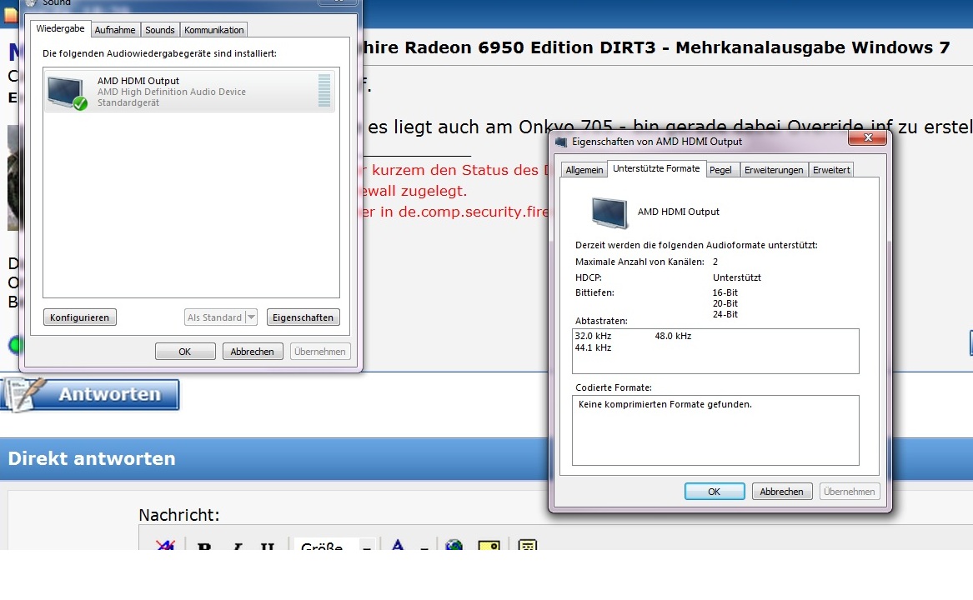Open the Sounds tab
The width and height of the screenshot is (973, 600).
pyautogui.click(x=160, y=30)
